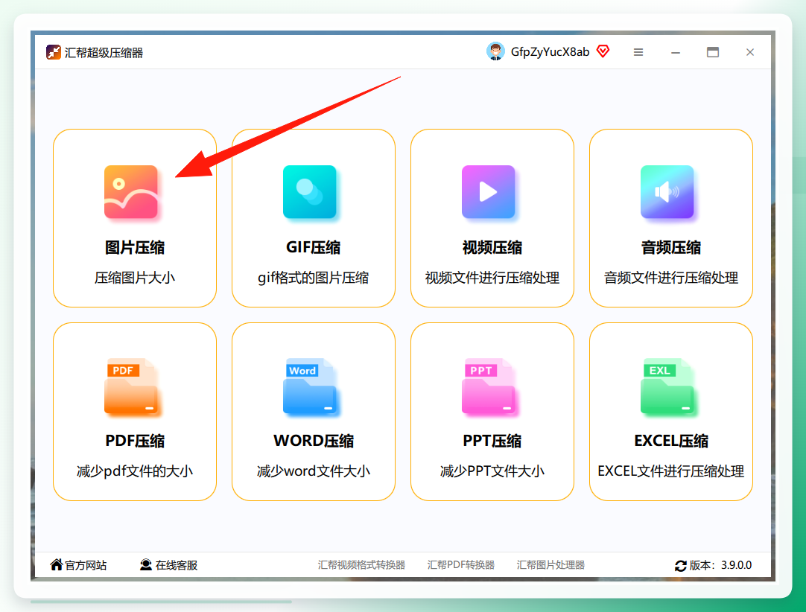This screenshot has height=612, width=806.
Task: Click the red VIP diamond badge
Action: point(603,51)
